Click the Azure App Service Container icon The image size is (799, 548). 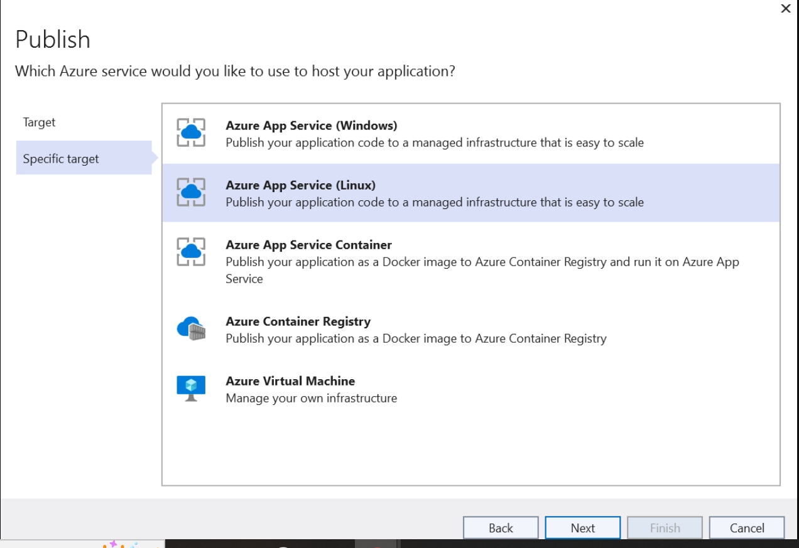pyautogui.click(x=191, y=252)
